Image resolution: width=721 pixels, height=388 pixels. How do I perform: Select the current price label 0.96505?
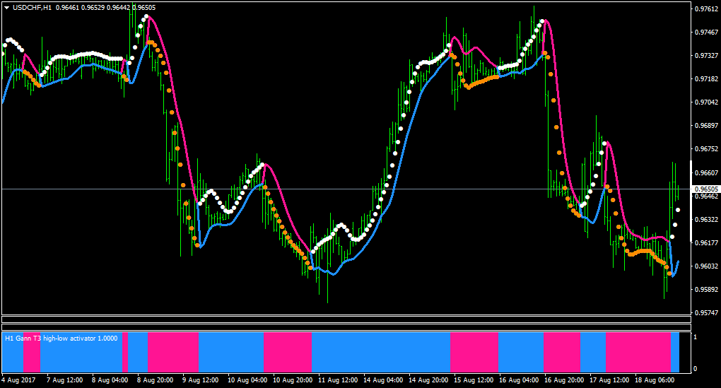[706, 189]
